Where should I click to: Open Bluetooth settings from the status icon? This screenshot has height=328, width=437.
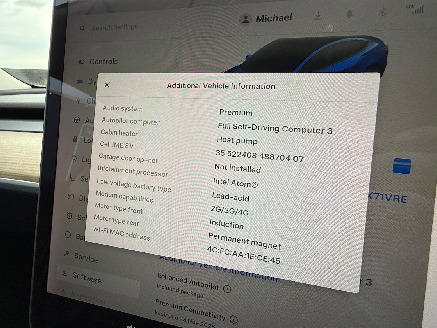[x=383, y=12]
